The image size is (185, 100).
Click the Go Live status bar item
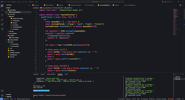tap(152, 99)
